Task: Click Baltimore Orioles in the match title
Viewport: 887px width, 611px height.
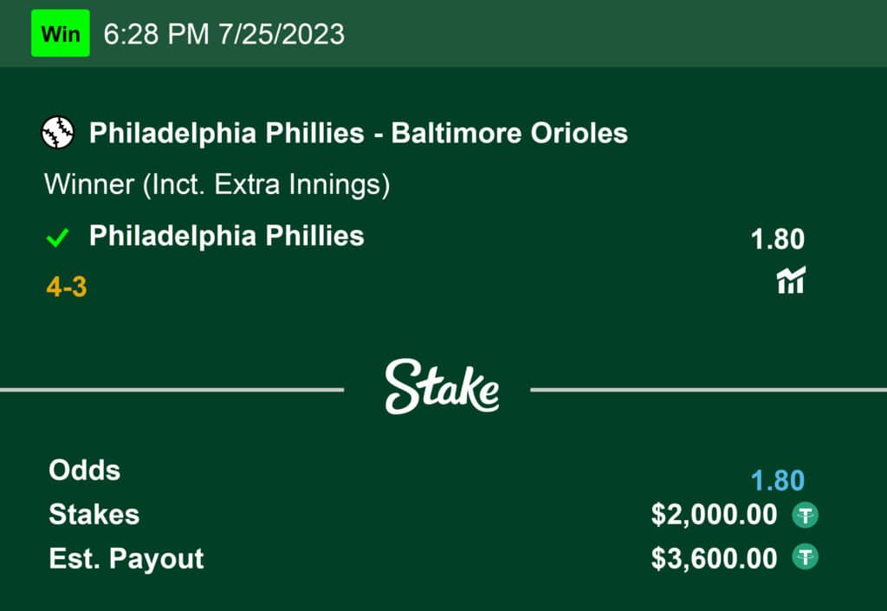Action: [509, 133]
